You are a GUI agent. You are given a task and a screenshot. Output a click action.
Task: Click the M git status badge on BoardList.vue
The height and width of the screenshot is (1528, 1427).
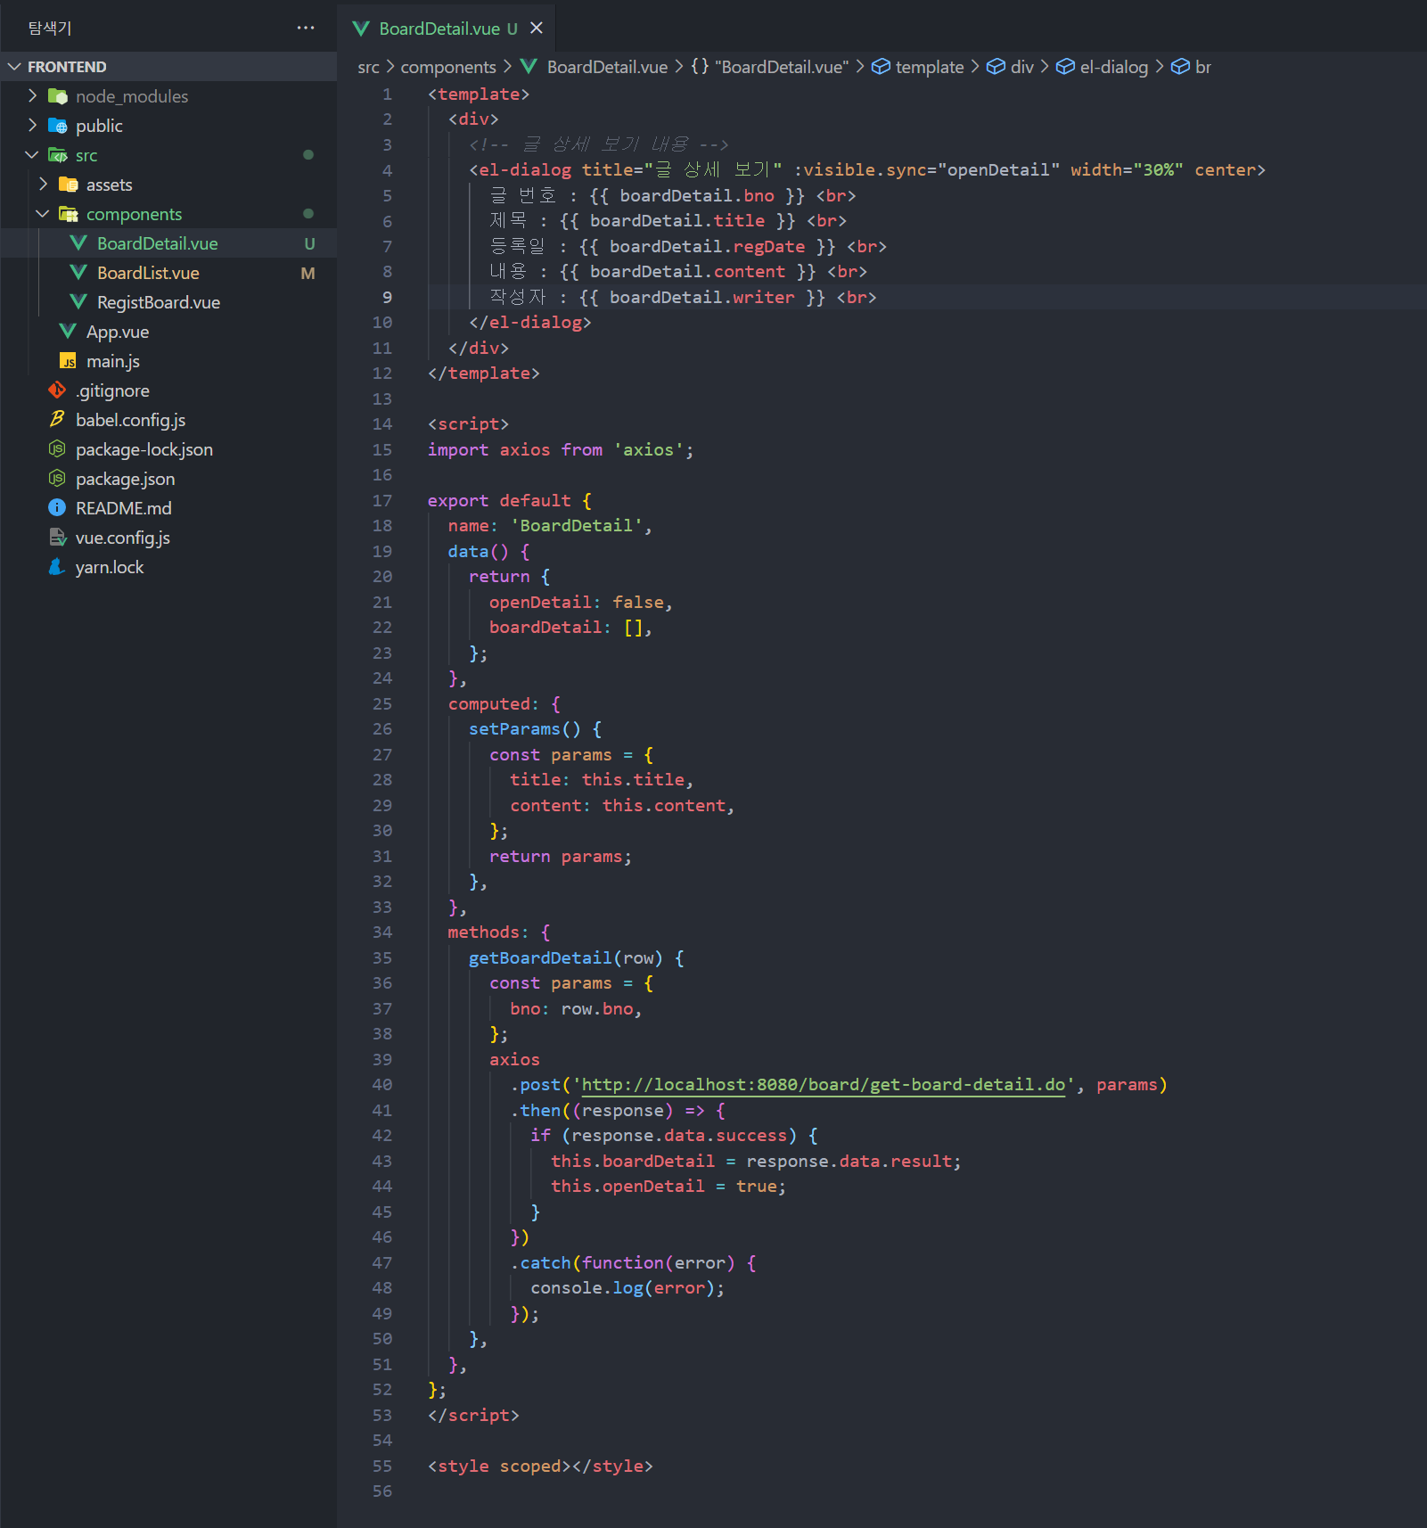point(308,273)
